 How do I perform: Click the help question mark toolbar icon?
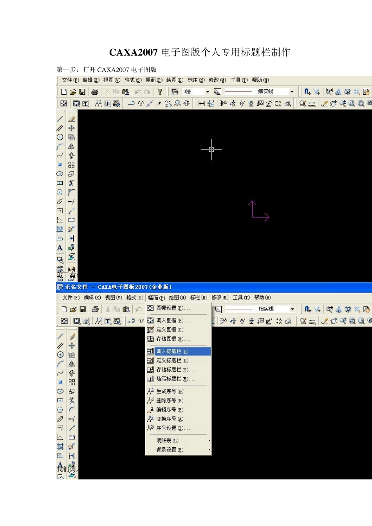(160, 92)
